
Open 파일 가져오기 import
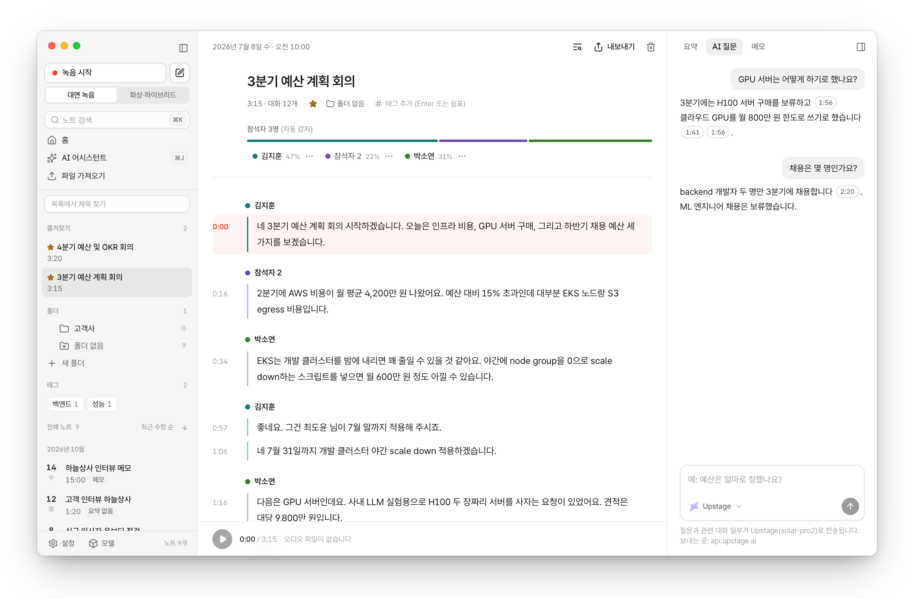(117, 176)
